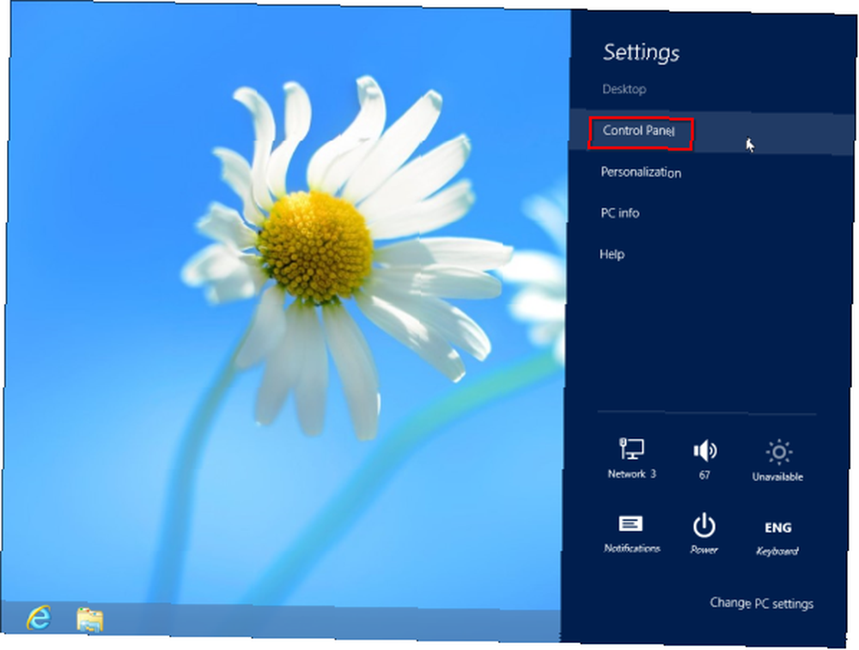Open the Notifications icon

pos(631,533)
